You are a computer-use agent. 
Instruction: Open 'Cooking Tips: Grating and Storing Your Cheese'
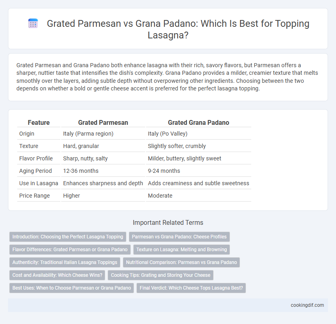tap(160, 275)
